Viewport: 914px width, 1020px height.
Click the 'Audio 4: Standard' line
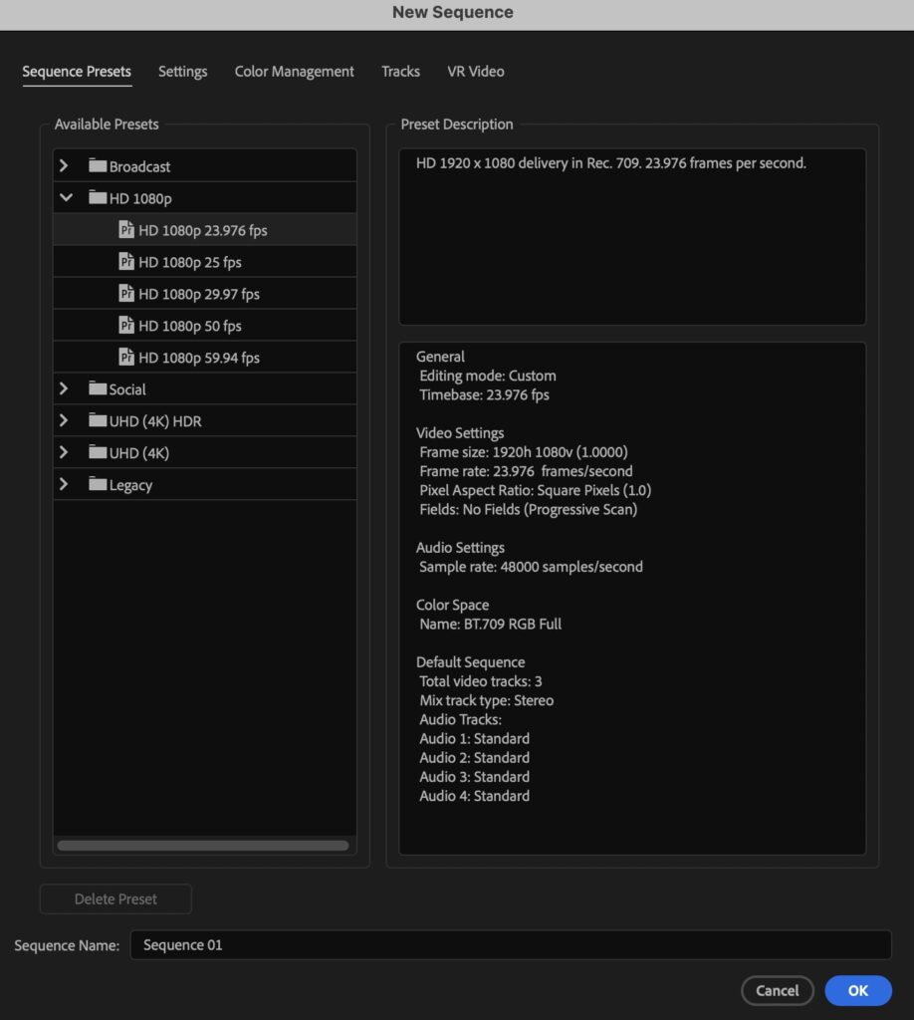point(475,796)
